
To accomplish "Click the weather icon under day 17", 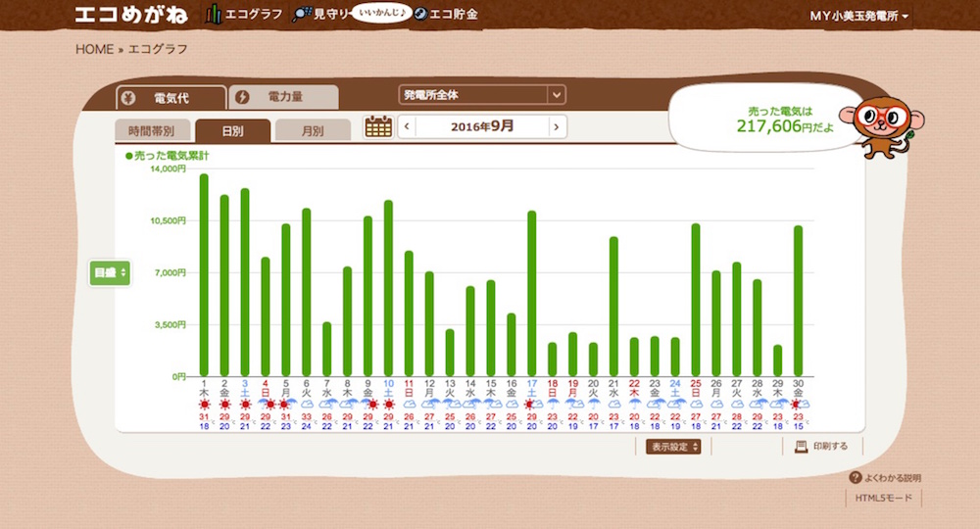I will tap(532, 405).
